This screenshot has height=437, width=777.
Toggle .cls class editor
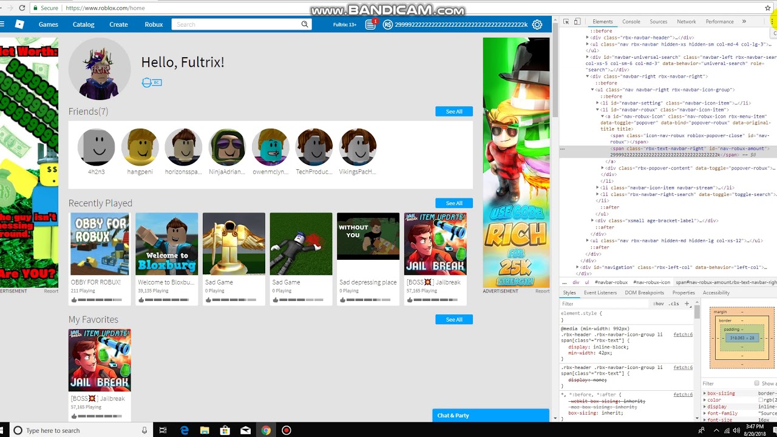click(x=674, y=303)
